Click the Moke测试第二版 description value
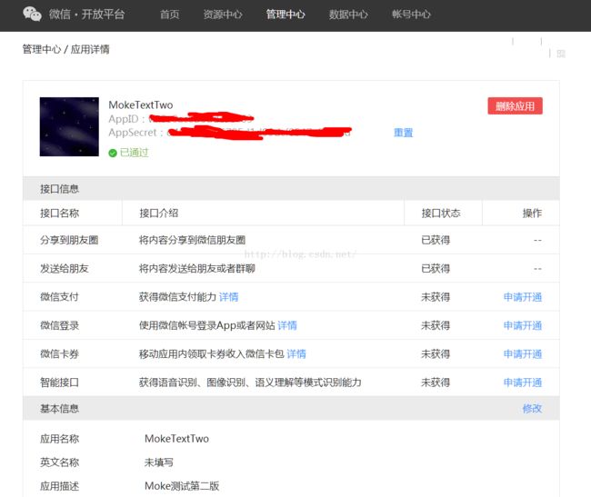The height and width of the screenshot is (497, 591). (x=182, y=486)
